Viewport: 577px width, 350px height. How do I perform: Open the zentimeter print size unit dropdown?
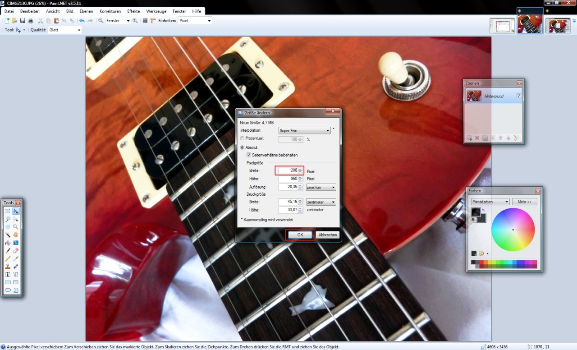pos(321,202)
